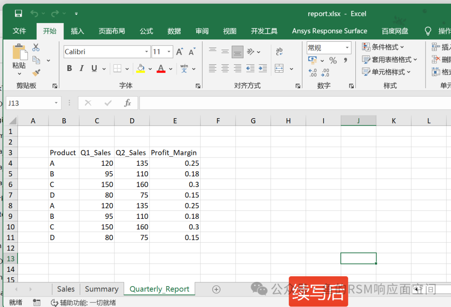Click the J13 Name Box
This screenshot has height=307, width=451.
pos(33,103)
